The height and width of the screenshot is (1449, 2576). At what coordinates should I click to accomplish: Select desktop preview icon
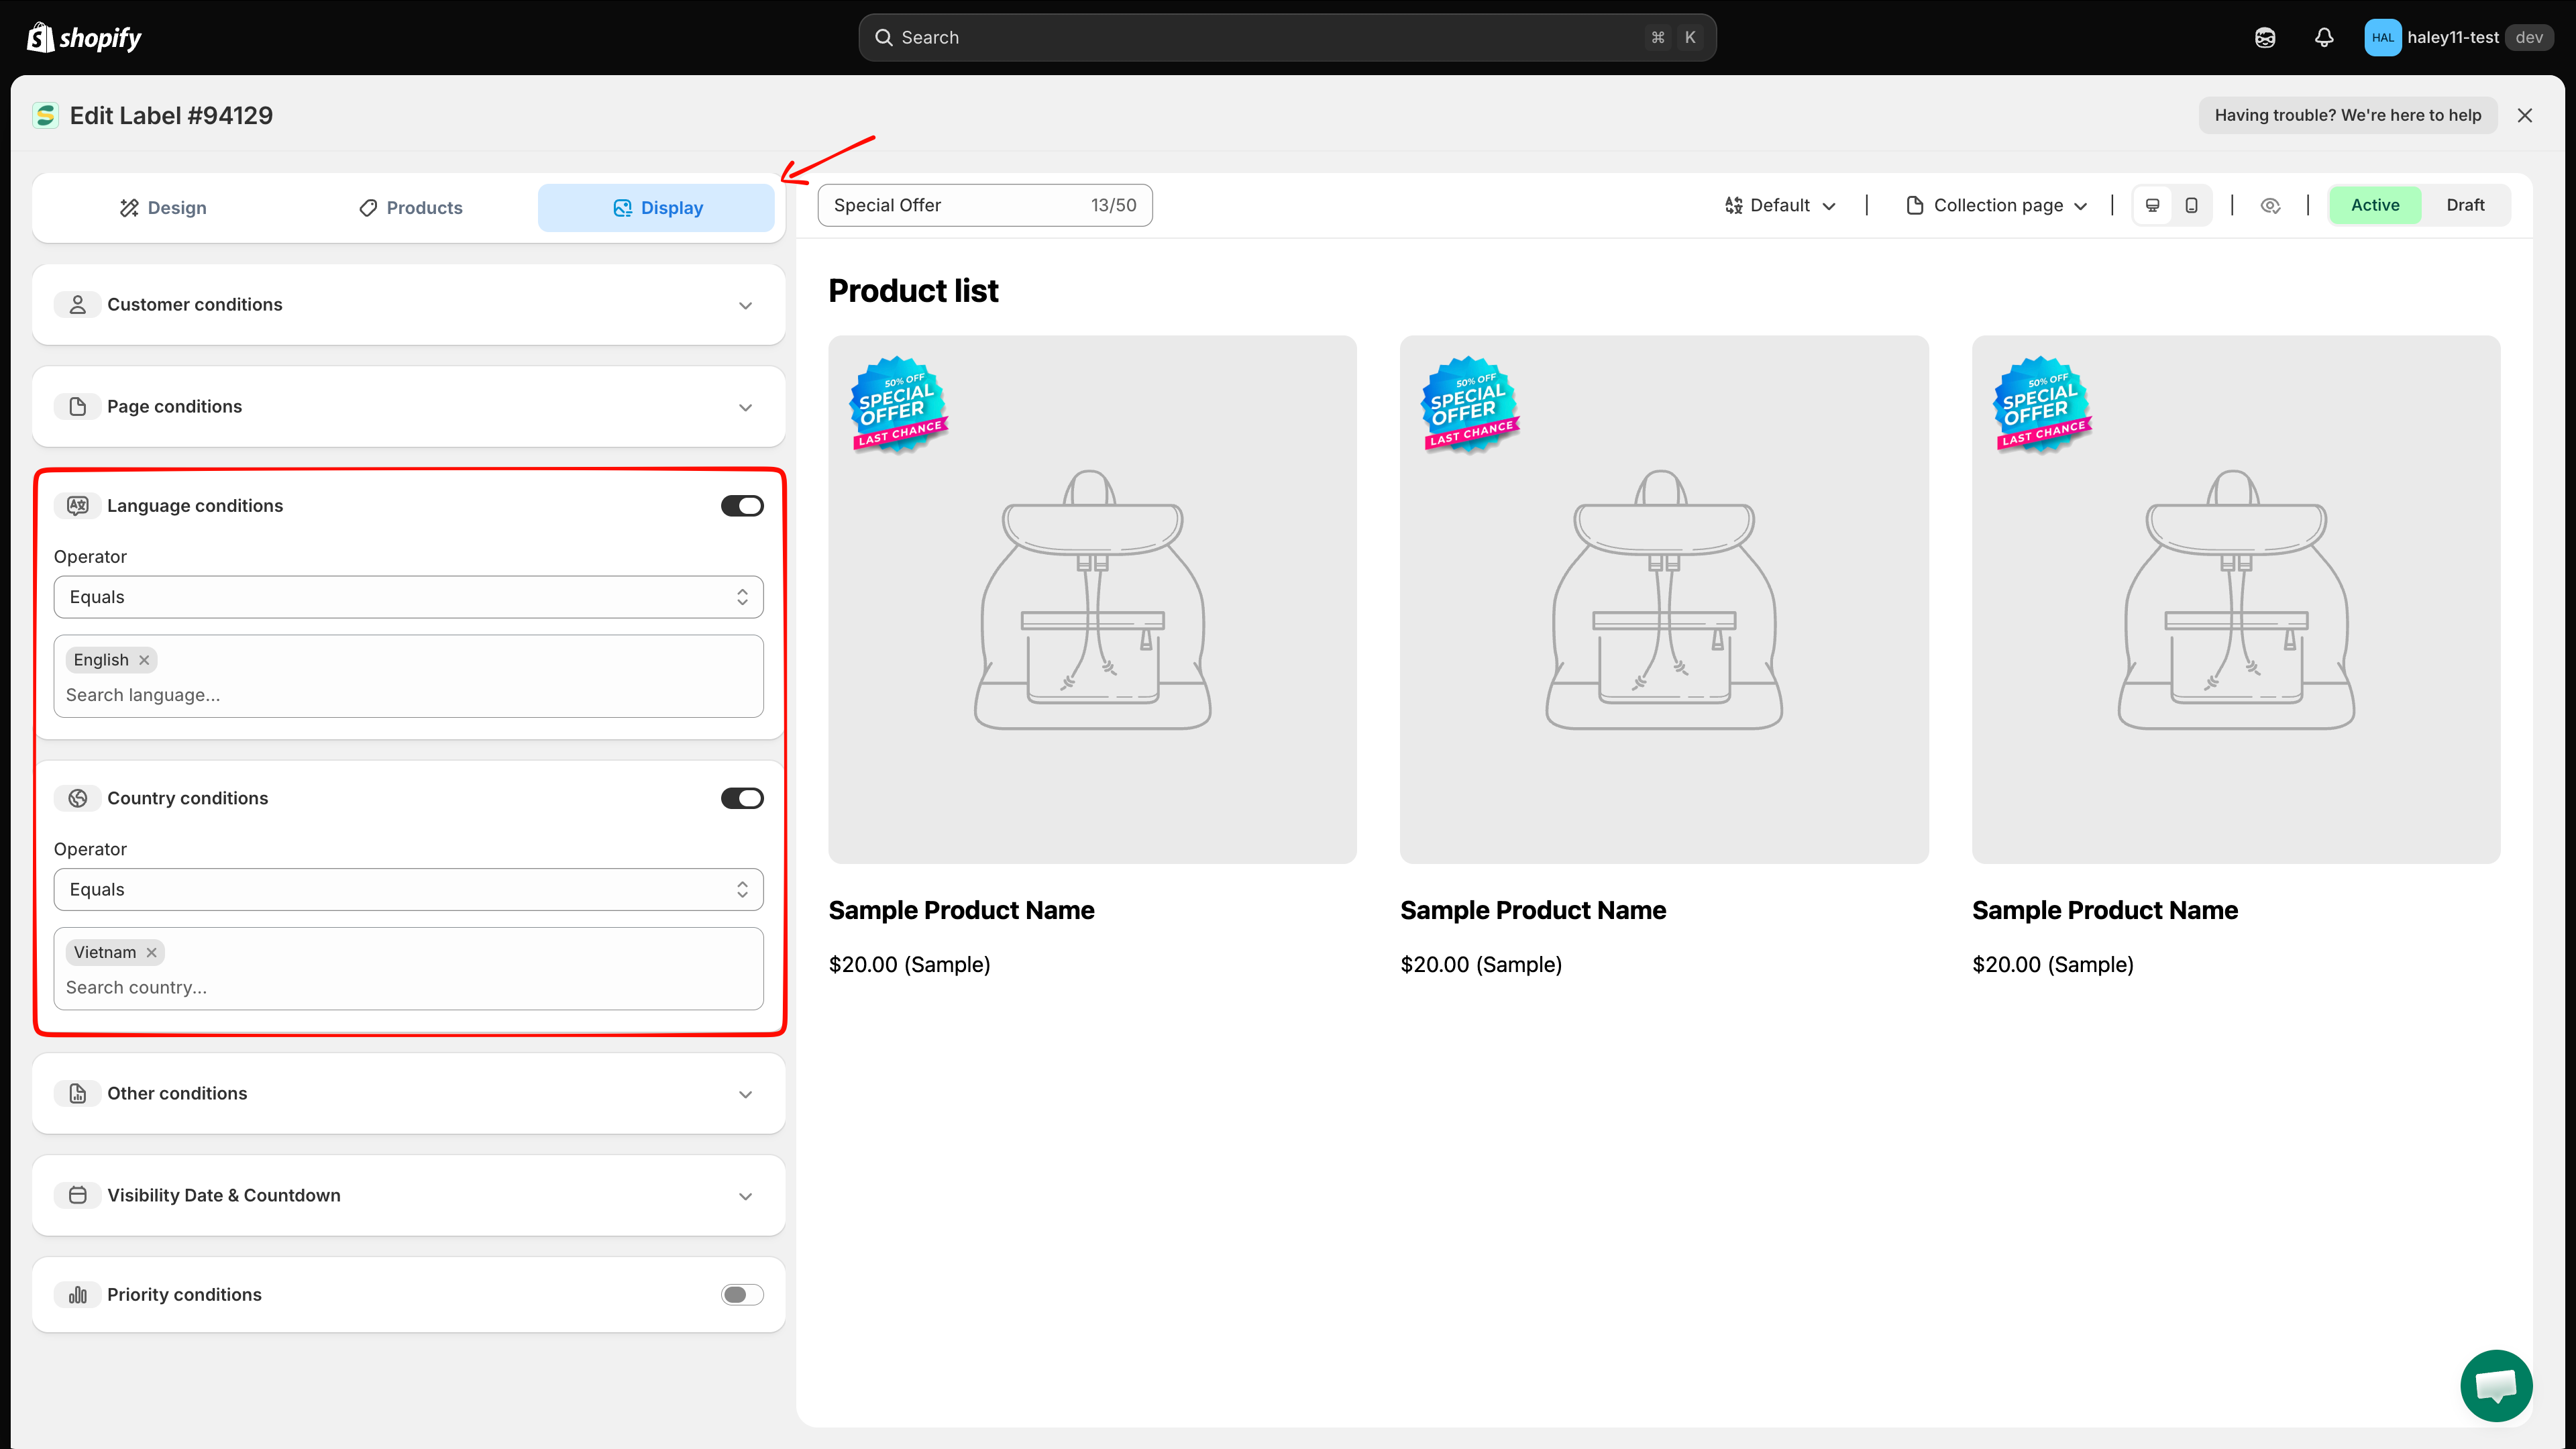click(2153, 205)
